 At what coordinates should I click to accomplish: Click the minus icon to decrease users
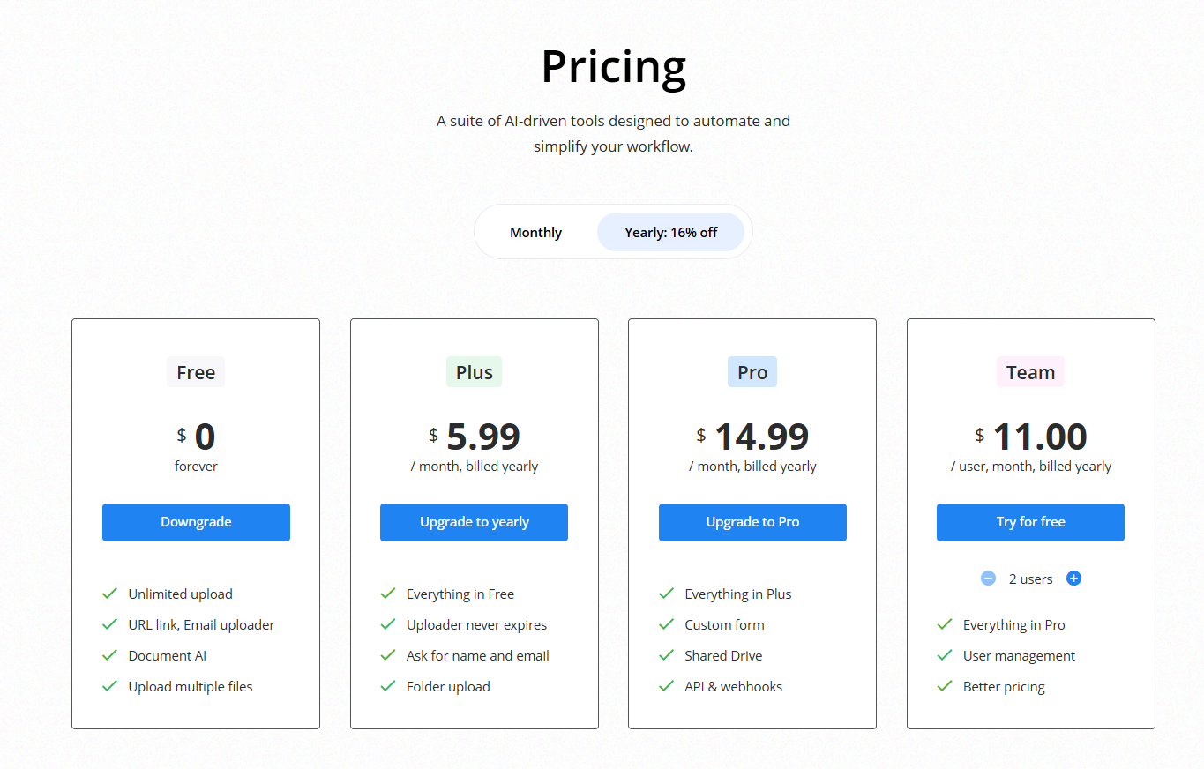pos(988,579)
